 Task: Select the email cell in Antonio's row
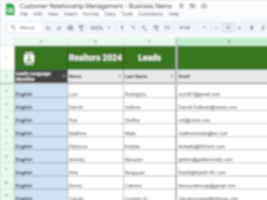(x=222, y=157)
